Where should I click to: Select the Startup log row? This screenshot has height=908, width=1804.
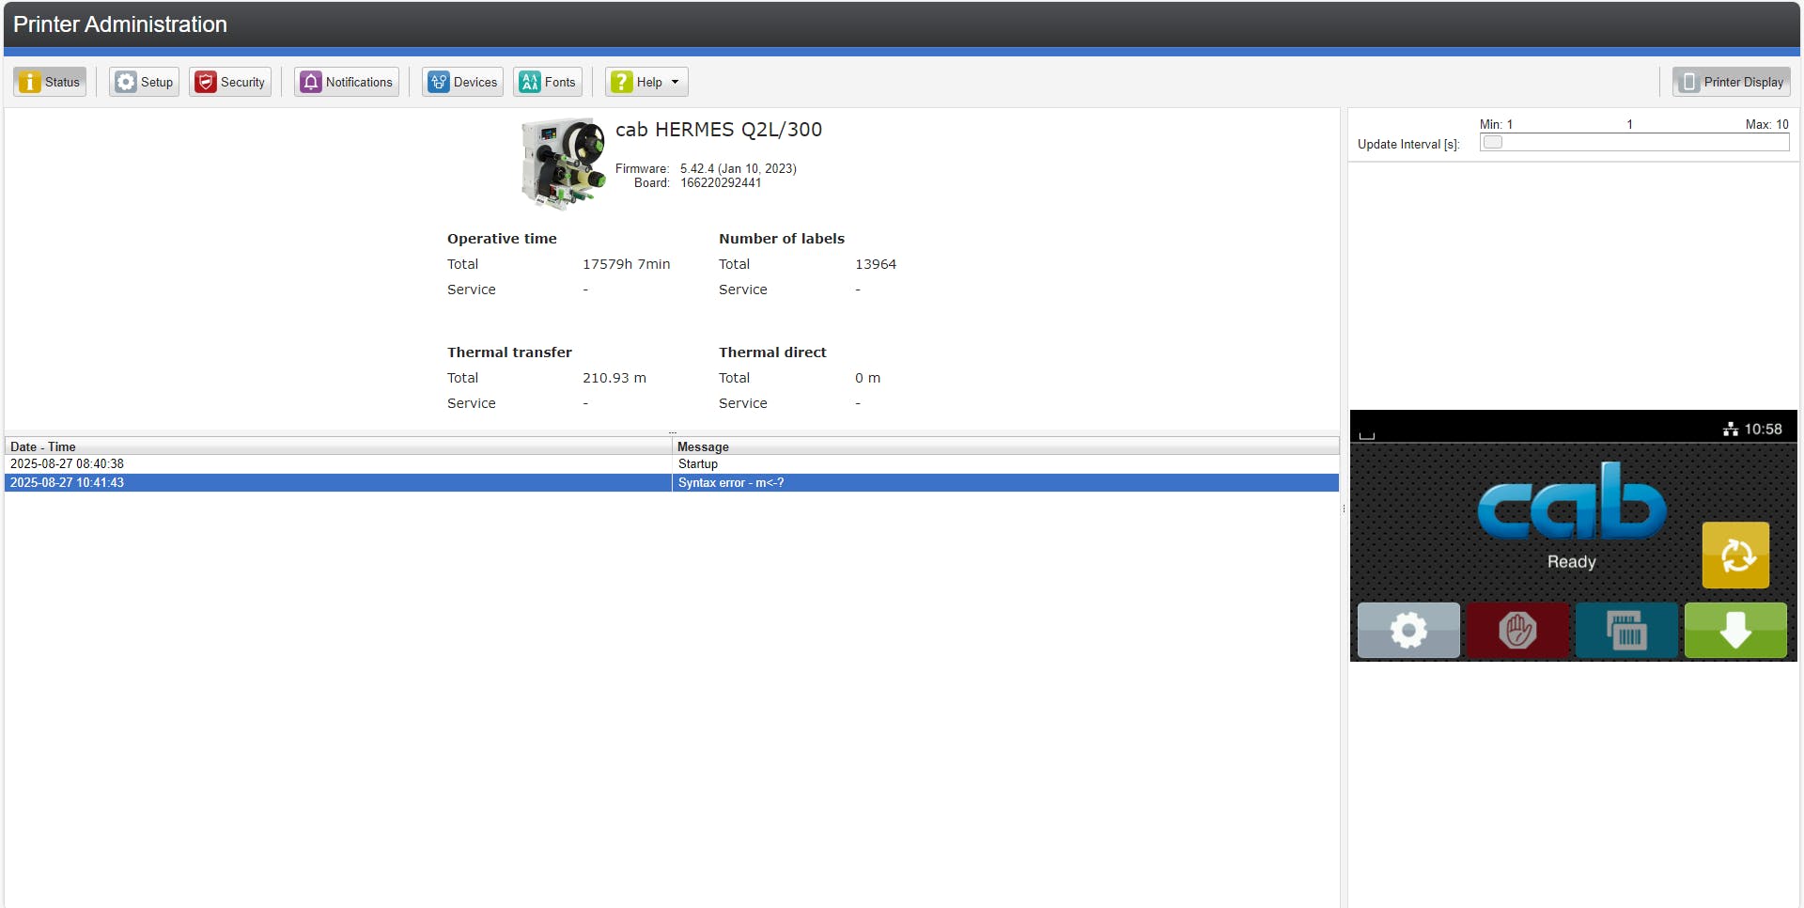click(672, 464)
